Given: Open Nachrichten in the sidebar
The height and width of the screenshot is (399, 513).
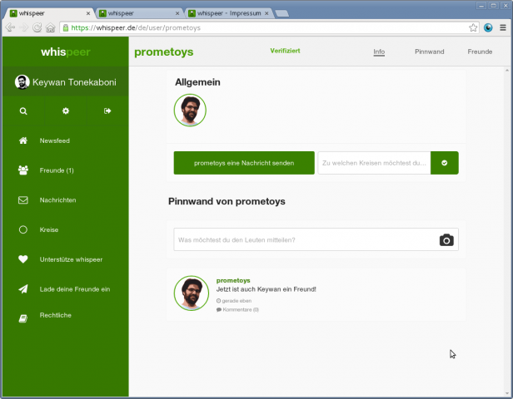Looking at the screenshot, I should click(57, 200).
